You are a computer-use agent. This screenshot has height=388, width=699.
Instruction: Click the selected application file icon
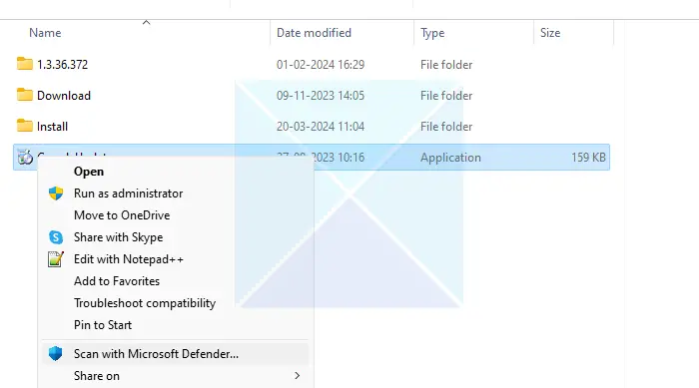(x=25, y=157)
